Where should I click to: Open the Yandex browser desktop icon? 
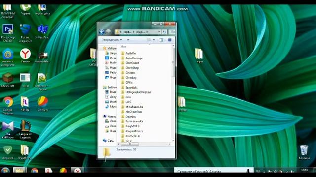(x=25, y=56)
